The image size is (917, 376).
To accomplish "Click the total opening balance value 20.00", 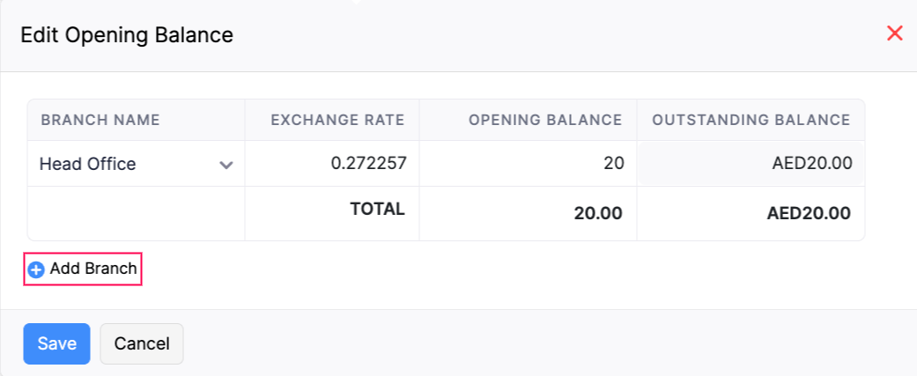I will pyautogui.click(x=598, y=213).
